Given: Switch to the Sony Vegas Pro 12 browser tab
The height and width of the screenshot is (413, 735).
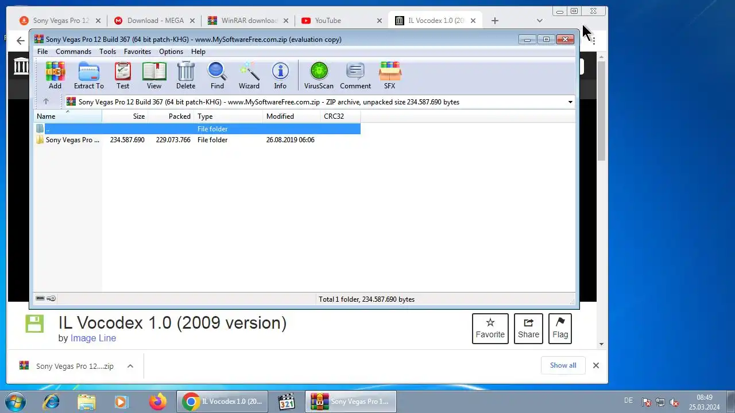Looking at the screenshot, I should tap(60, 20).
